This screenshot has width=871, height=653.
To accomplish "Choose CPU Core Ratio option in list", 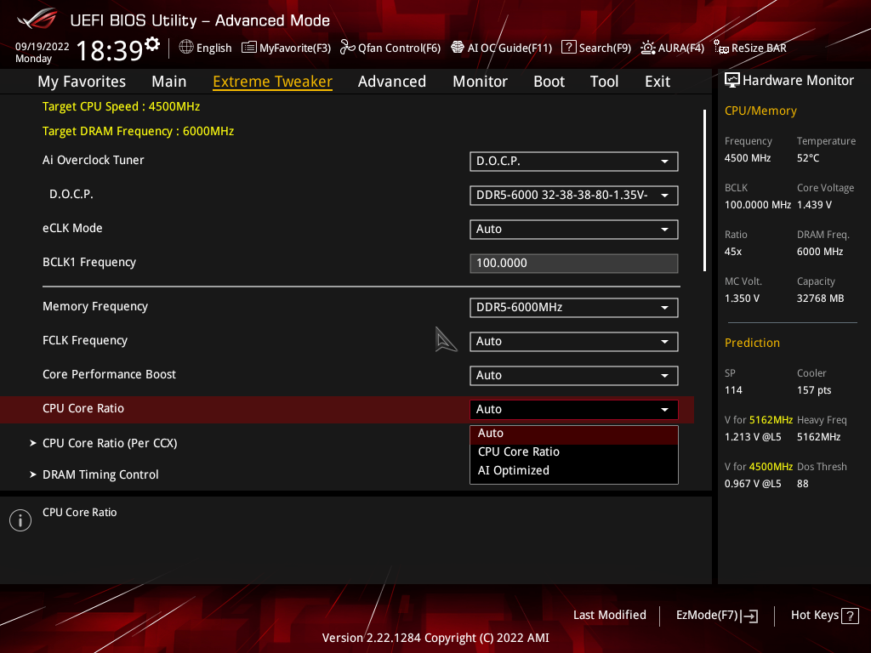I will (x=519, y=451).
